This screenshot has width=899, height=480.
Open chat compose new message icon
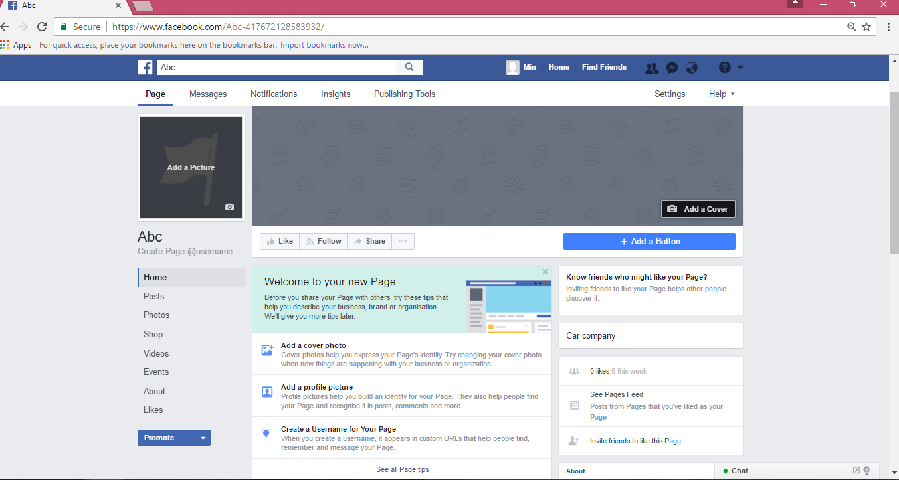[856, 470]
